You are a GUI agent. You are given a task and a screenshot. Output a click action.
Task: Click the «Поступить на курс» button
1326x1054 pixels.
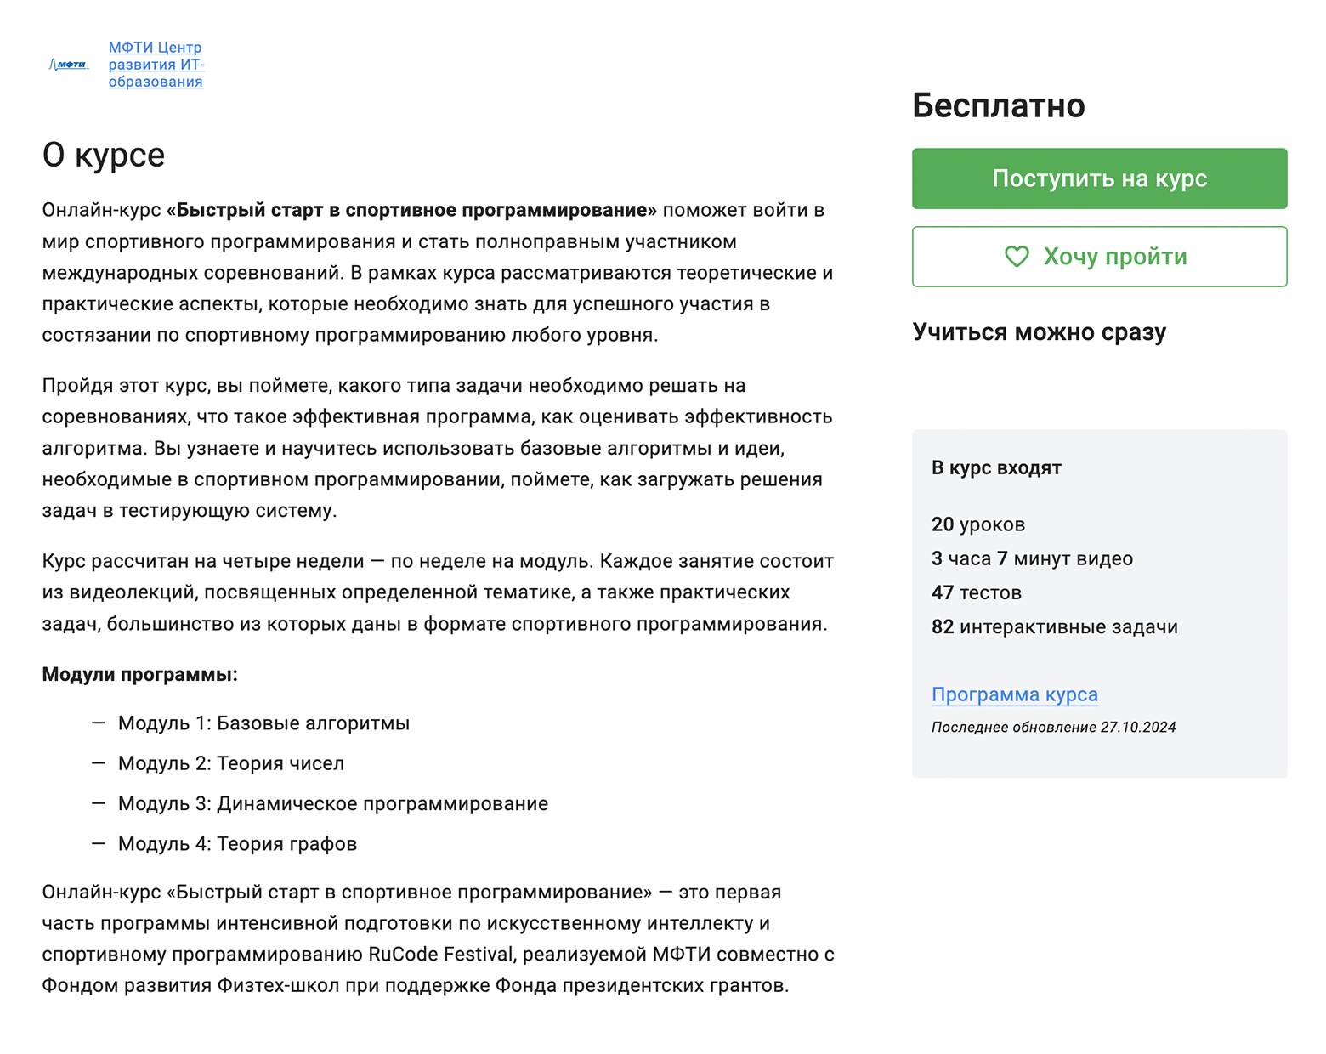1099,178
